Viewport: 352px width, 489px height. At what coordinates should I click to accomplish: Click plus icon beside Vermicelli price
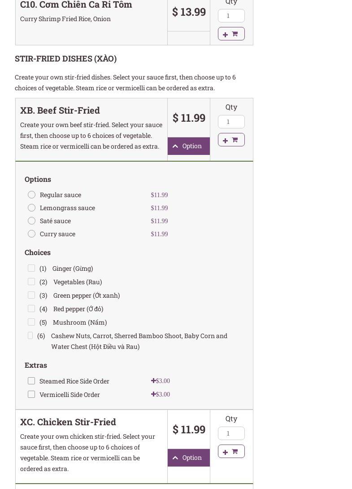pyautogui.click(x=153, y=394)
